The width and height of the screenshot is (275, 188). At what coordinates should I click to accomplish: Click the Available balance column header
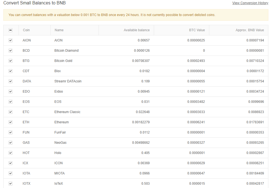[x=136, y=30]
